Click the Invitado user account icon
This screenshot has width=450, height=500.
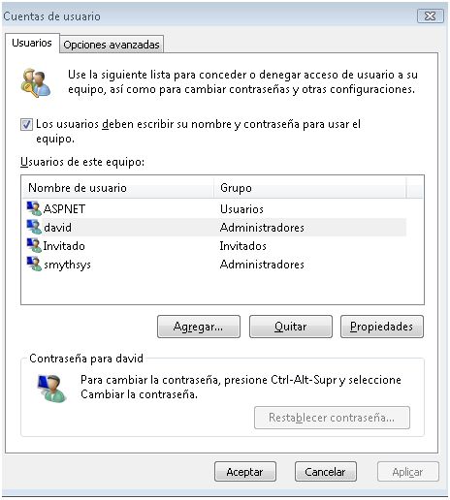point(34,246)
